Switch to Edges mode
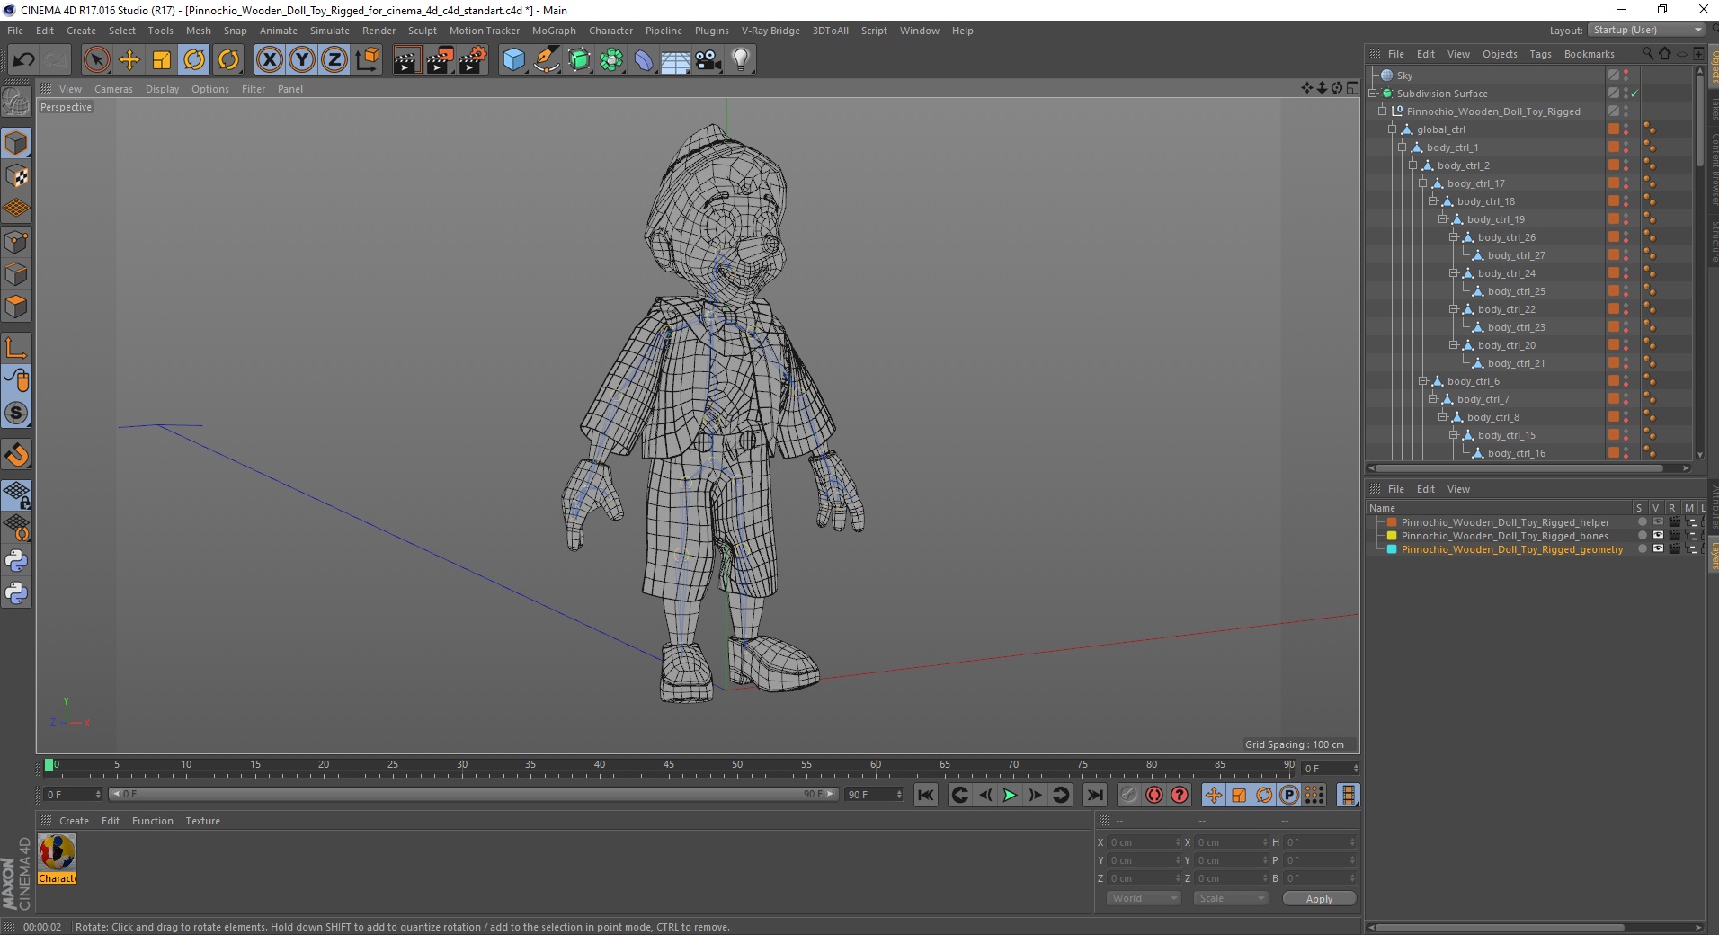 (16, 274)
